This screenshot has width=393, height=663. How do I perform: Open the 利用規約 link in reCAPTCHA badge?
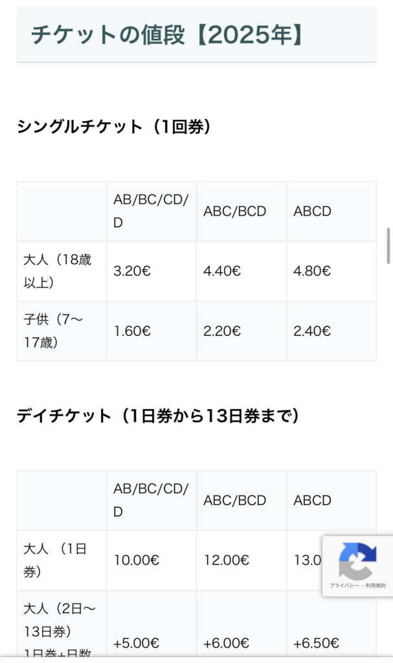click(x=376, y=585)
